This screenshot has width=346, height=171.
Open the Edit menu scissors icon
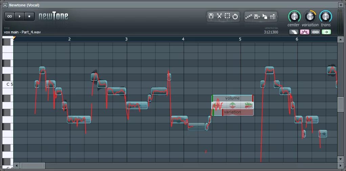[x=219, y=16]
